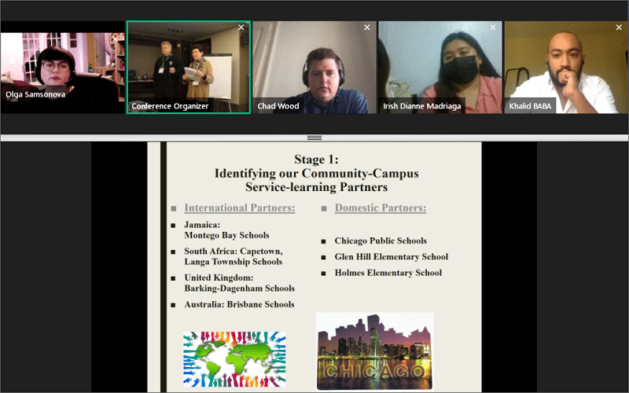Click the 'Olga Samsonova' name label
The height and width of the screenshot is (393, 629).
click(x=35, y=94)
